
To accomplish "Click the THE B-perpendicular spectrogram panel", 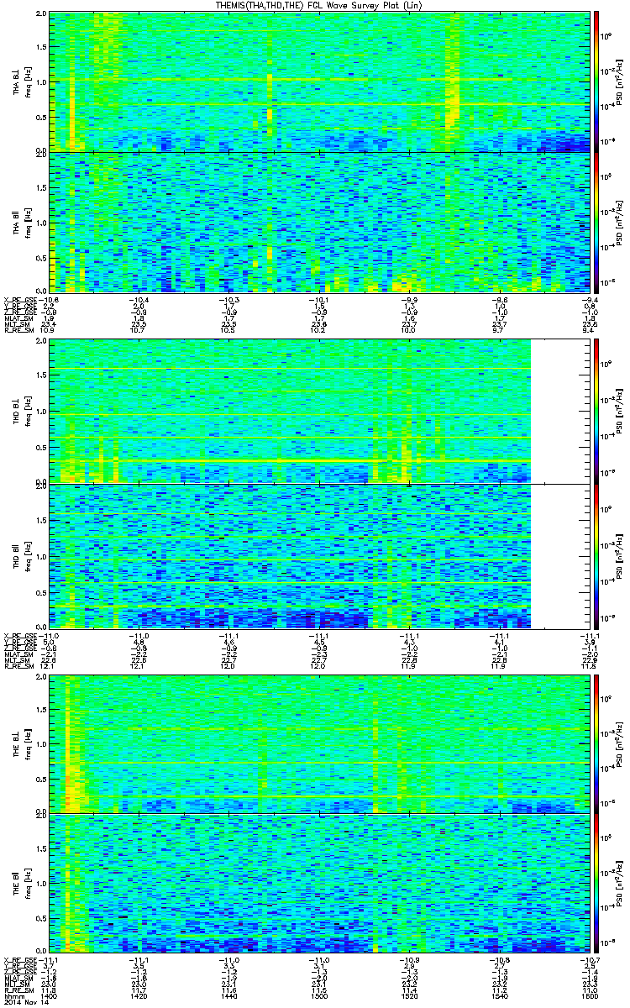I will [x=319, y=743].
